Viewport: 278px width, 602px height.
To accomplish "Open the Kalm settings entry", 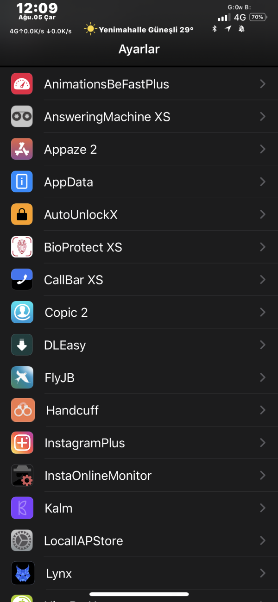I will (x=58, y=508).
